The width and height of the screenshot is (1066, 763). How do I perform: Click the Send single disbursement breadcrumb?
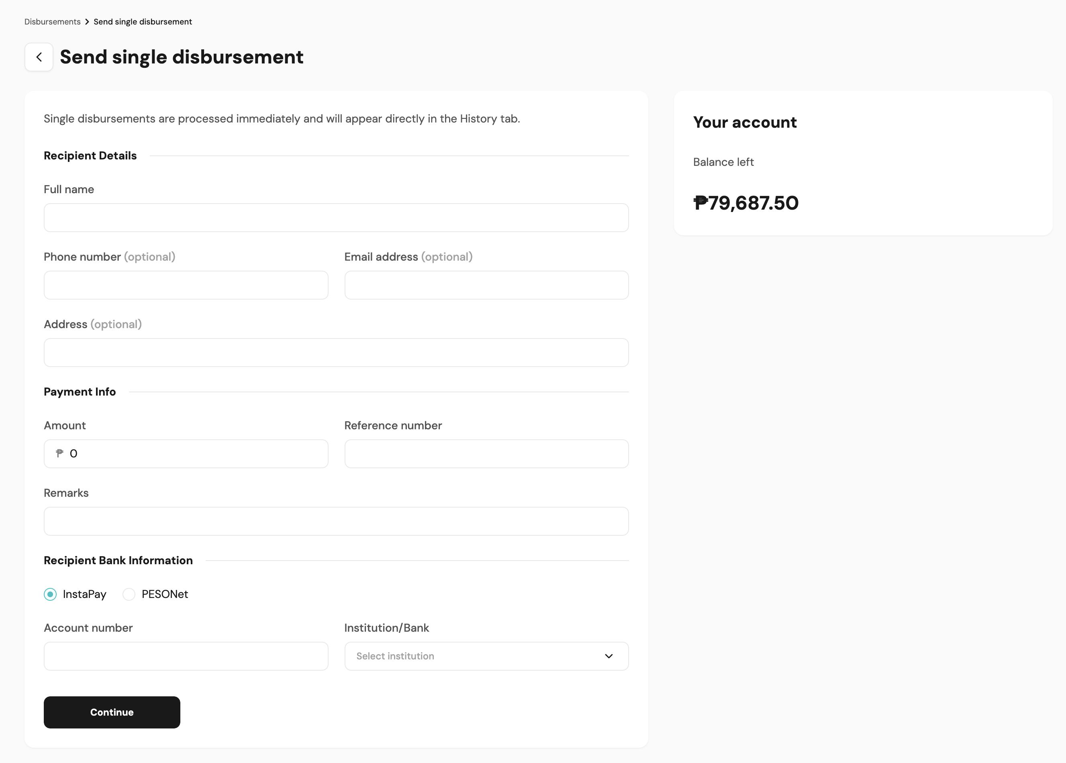click(142, 22)
